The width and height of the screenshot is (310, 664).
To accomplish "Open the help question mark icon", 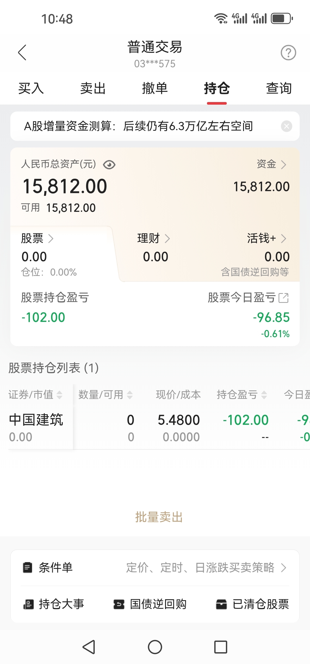I will pos(288,53).
